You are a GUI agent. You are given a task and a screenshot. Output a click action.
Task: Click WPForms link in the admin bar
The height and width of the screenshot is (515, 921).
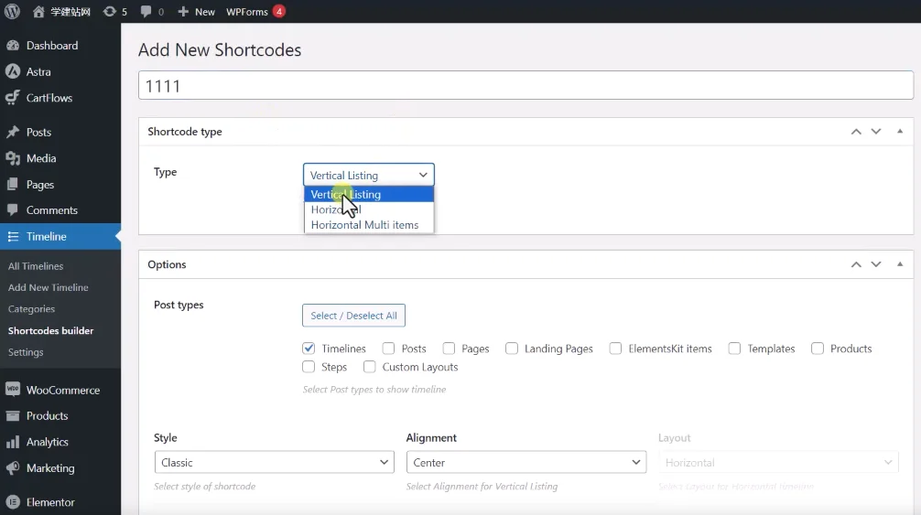coord(246,12)
